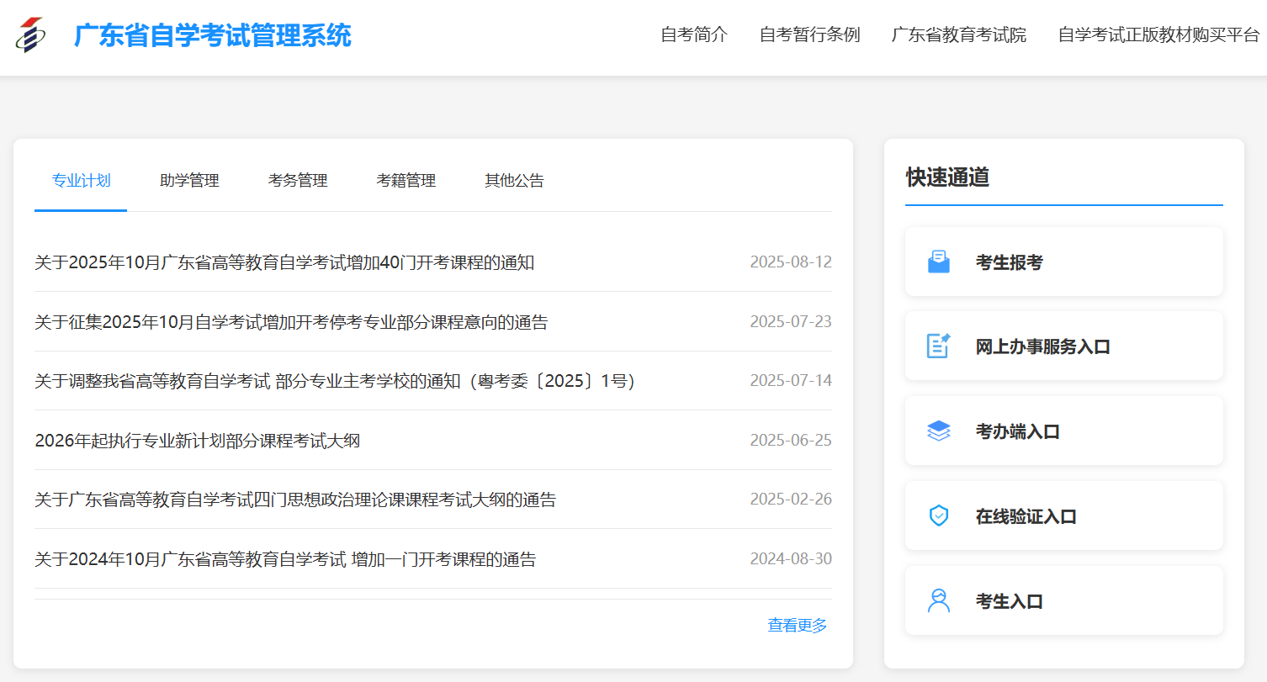Click the 考生报考 envelope icon
This screenshot has height=682, width=1267.
[x=937, y=261]
